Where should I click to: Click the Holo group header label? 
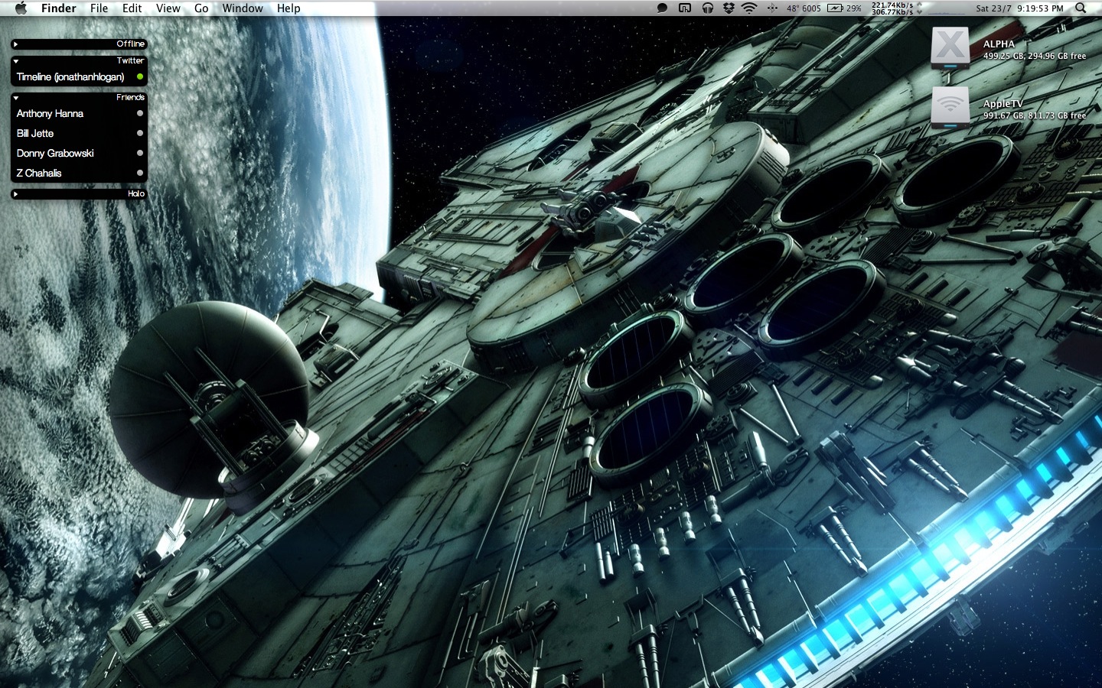(136, 193)
